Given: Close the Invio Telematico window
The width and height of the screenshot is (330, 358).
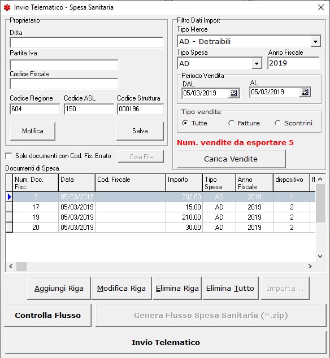Looking at the screenshot, I should click(321, 7).
